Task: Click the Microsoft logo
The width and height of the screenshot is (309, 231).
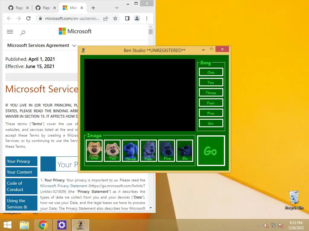Action: 75,31
